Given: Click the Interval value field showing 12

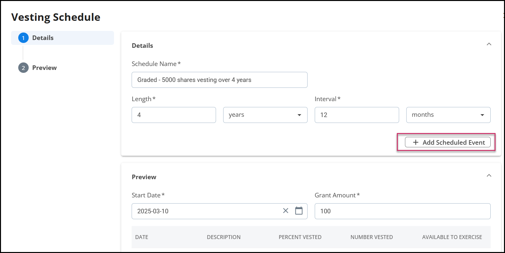Looking at the screenshot, I should (x=357, y=115).
